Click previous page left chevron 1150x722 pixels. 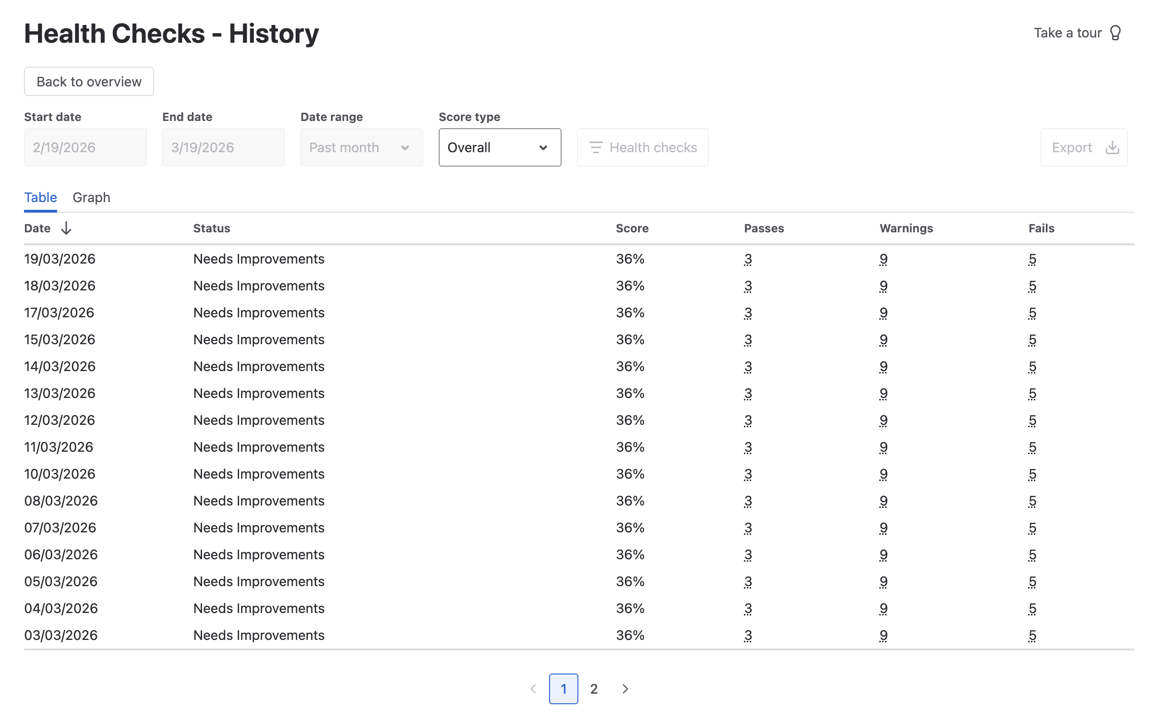[533, 689]
